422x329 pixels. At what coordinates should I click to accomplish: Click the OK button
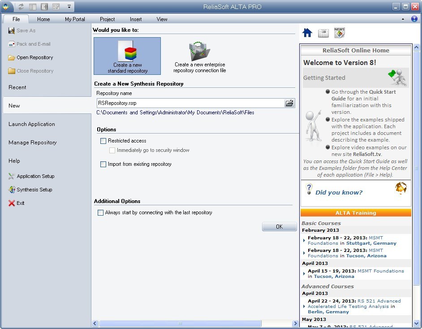[280, 227]
